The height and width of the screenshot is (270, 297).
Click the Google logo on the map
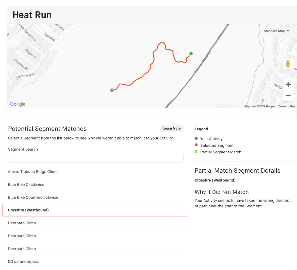17,104
